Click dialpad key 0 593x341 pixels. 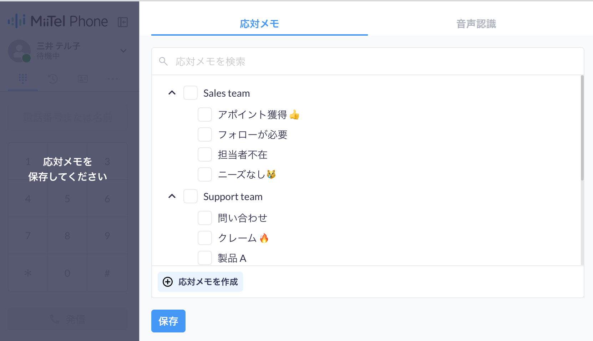[x=67, y=273]
